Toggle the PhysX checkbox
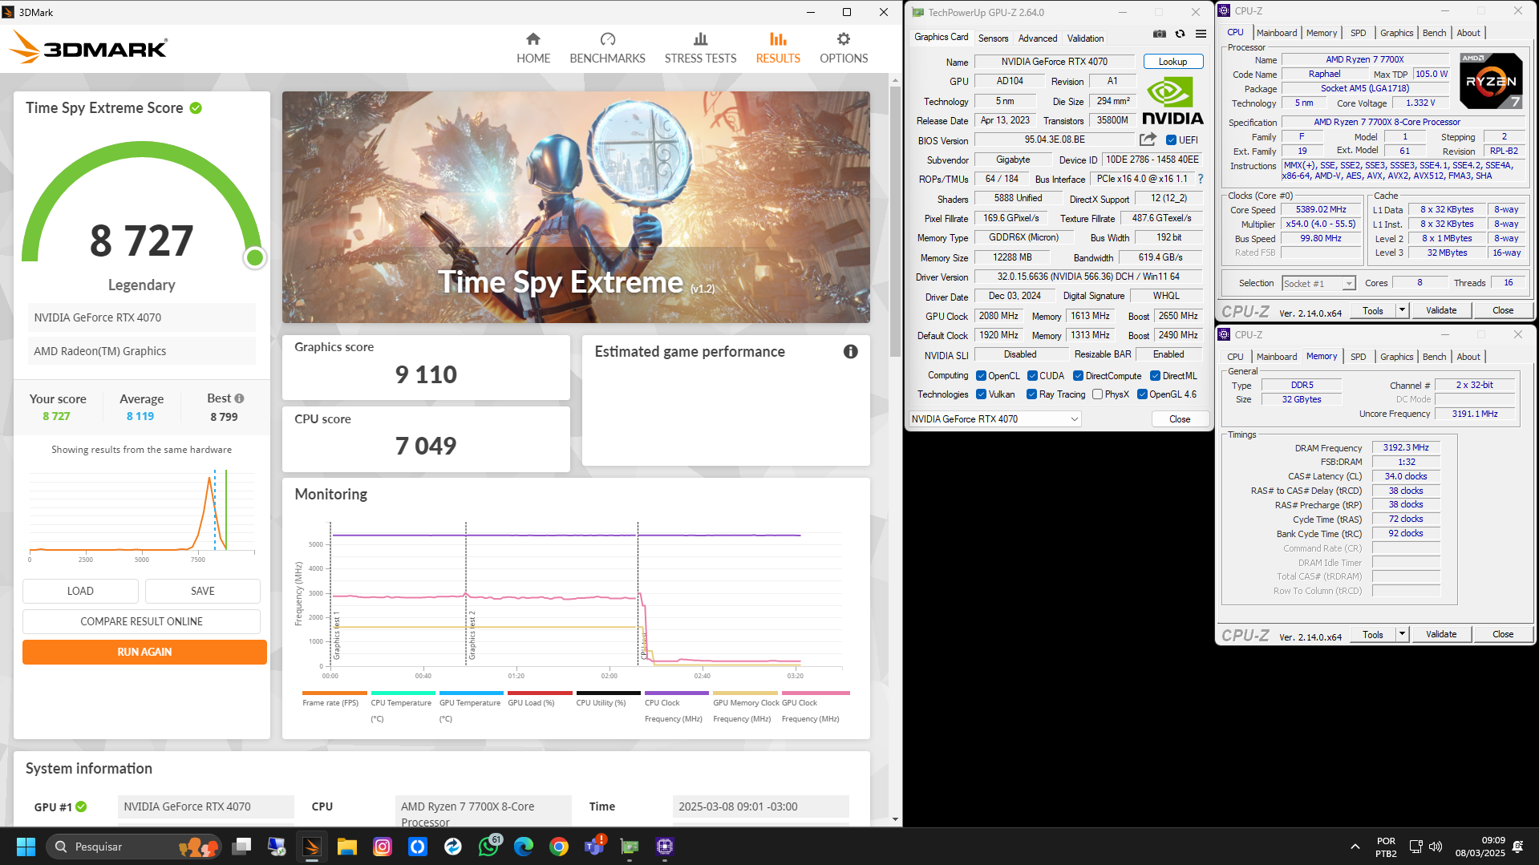 pyautogui.click(x=1097, y=394)
